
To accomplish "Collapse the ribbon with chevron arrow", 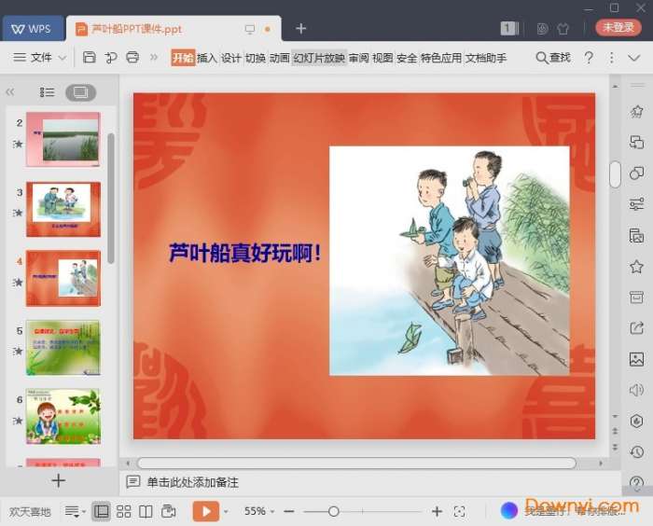I will tap(633, 58).
